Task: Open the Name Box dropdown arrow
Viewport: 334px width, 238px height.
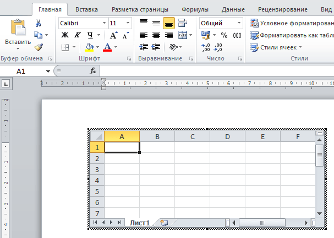Action: tap(48, 71)
